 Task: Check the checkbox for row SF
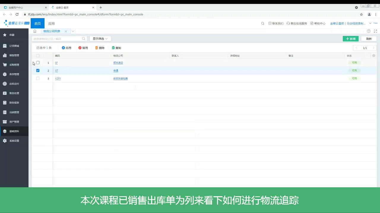point(38,63)
